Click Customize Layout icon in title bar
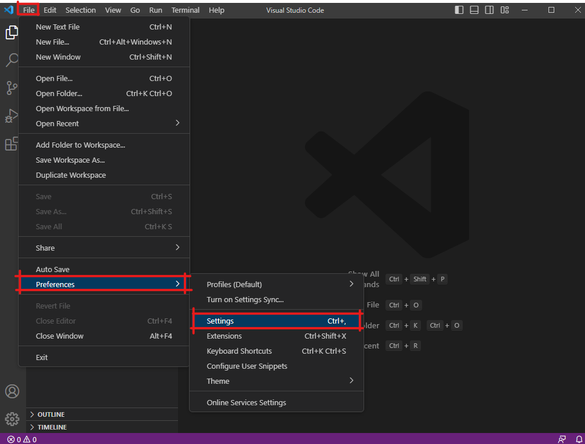Screen dimensions: 585x444 504,10
